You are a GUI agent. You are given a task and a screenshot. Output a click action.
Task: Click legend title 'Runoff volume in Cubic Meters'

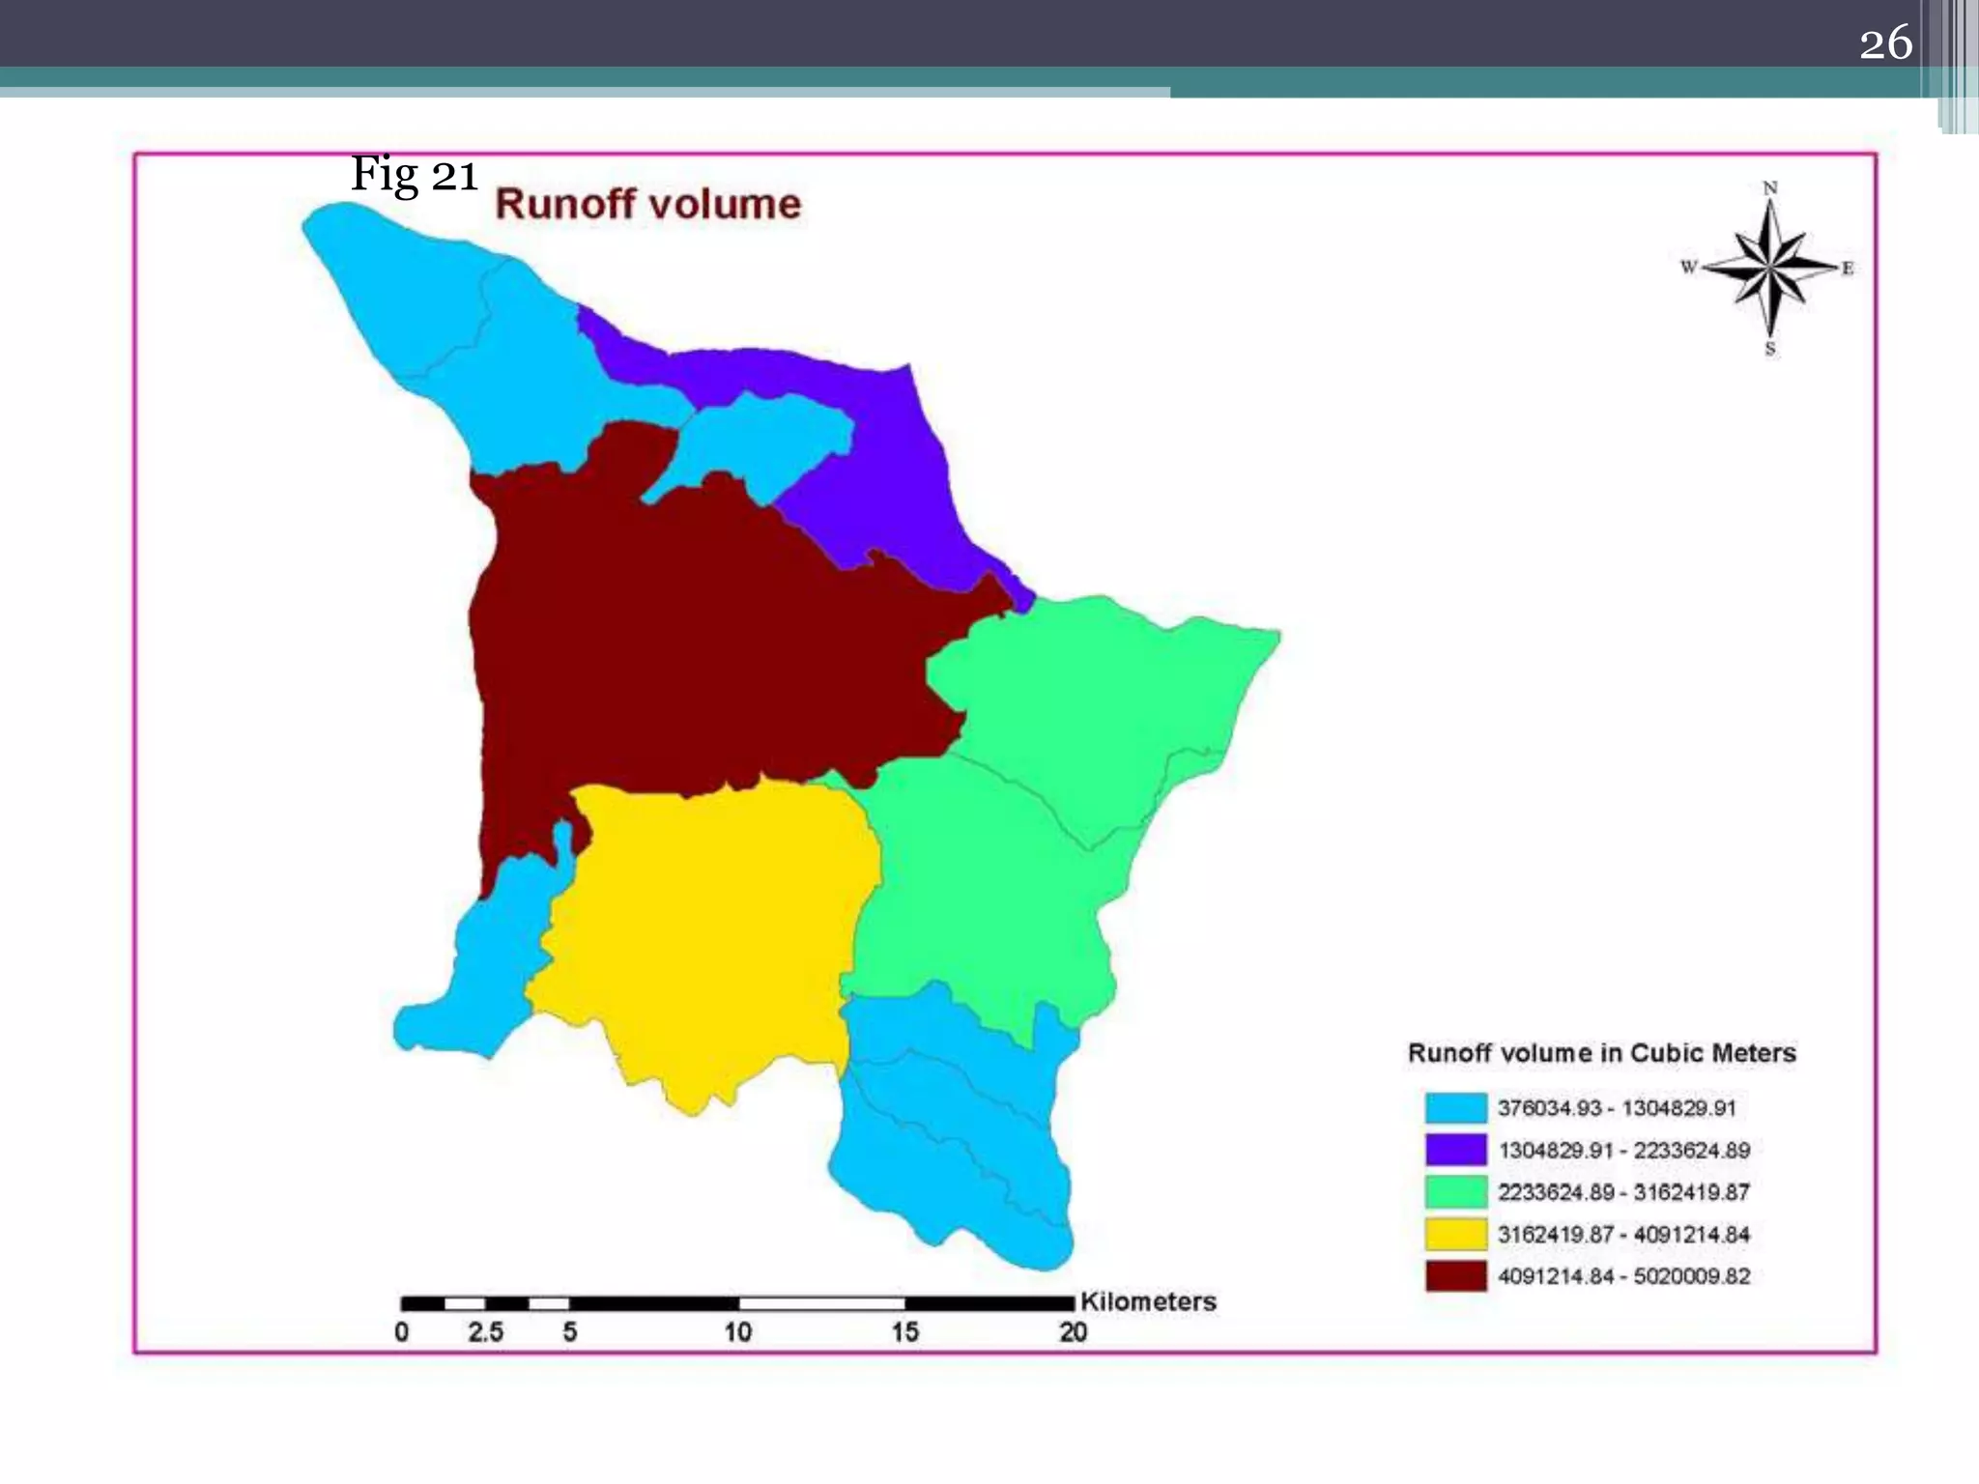pos(1601,1053)
